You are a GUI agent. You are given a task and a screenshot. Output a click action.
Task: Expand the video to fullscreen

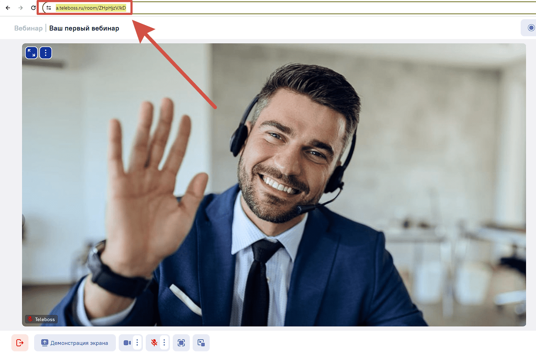click(32, 53)
